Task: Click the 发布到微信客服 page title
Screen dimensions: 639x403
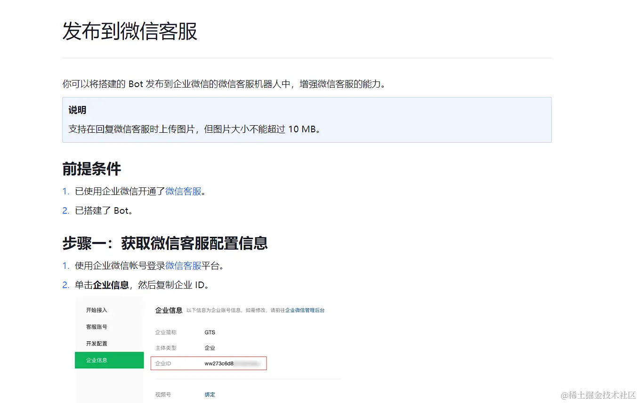Action: (129, 32)
